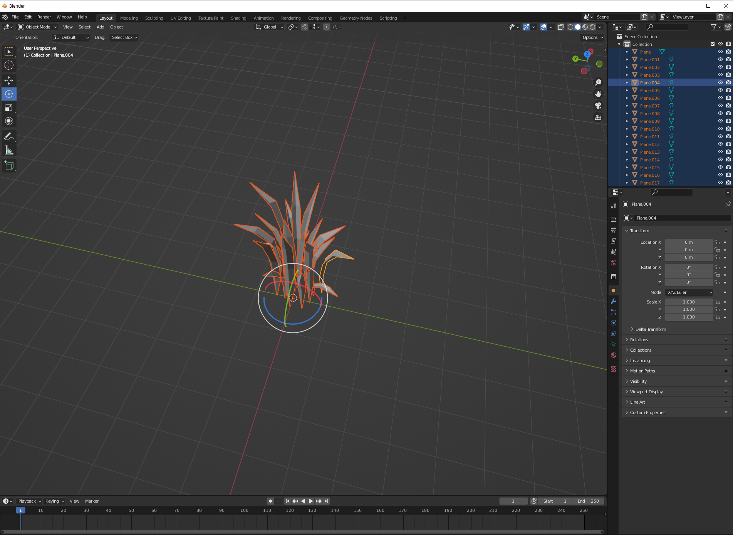Image resolution: width=733 pixels, height=535 pixels.
Task: Expand Plane.002 in the outliner
Action: [627, 67]
